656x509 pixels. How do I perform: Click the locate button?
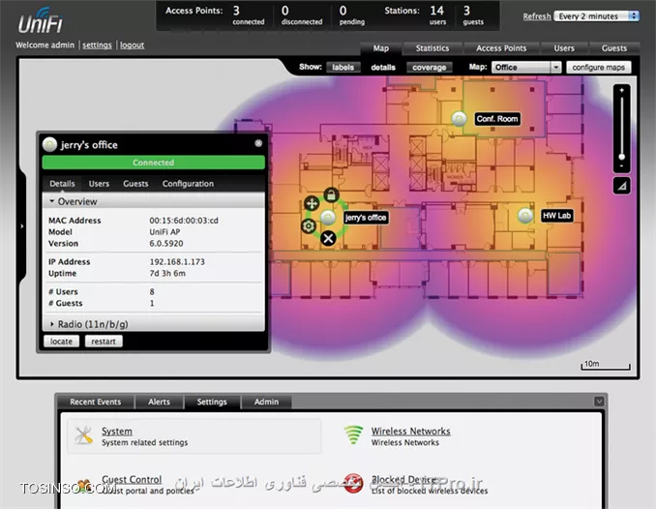61,342
